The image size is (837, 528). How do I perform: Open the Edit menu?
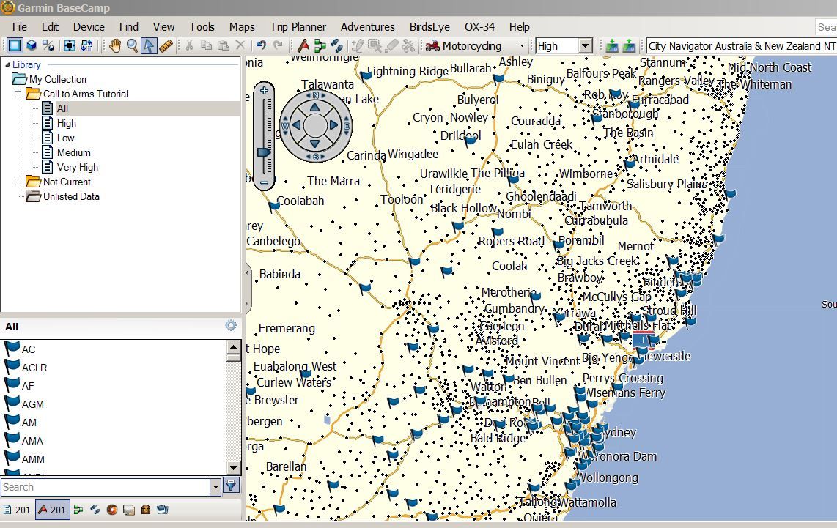point(50,26)
